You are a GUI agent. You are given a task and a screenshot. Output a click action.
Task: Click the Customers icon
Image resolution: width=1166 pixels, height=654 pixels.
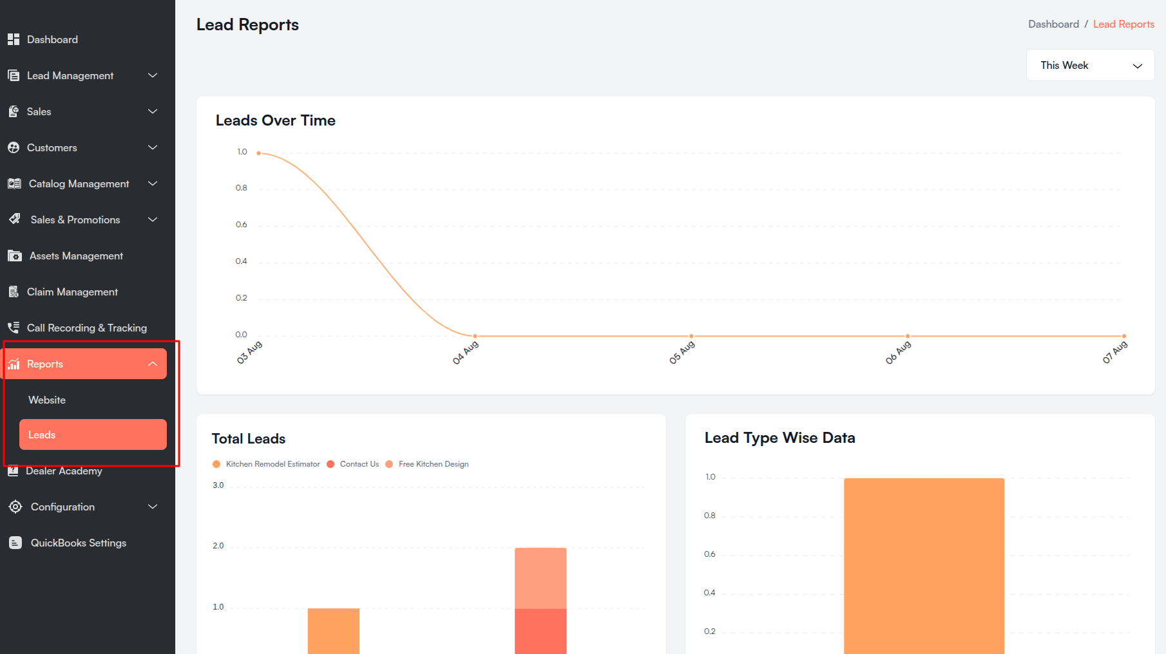[14, 147]
